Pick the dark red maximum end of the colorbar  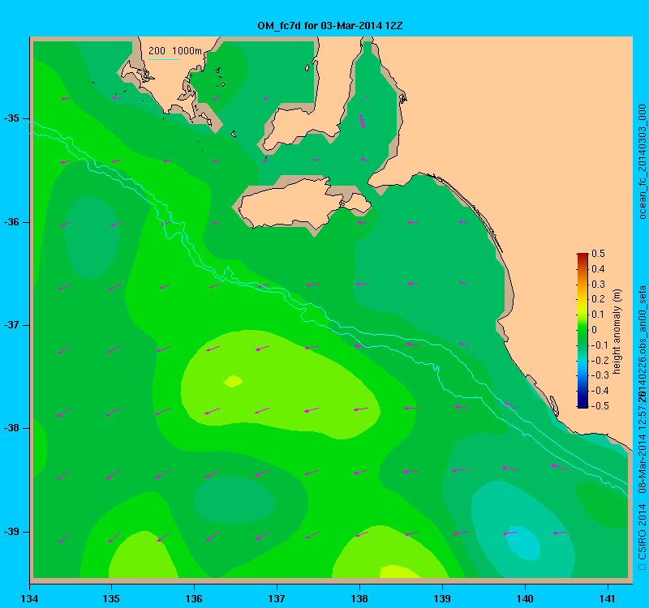582,255
